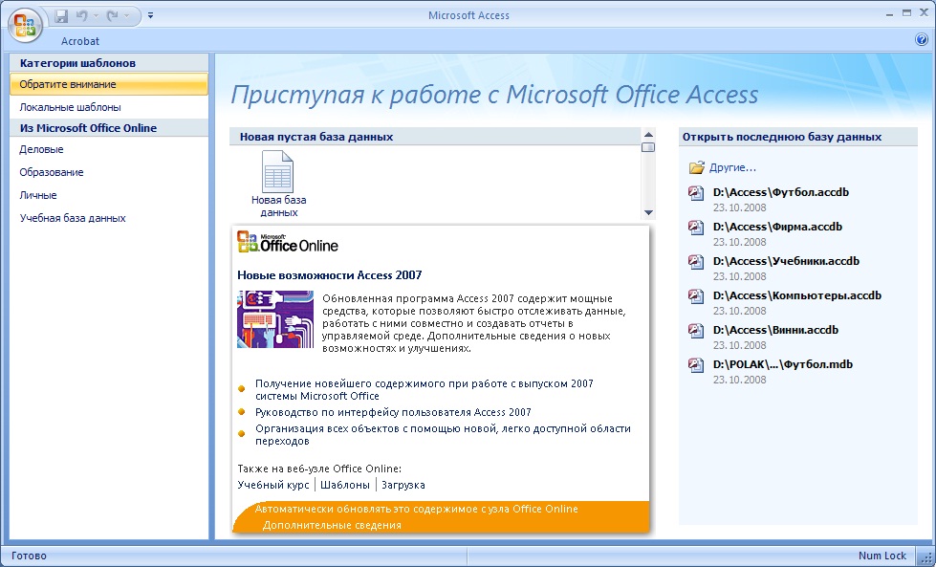Click Дополнительные сведения in orange banner

tap(332, 525)
